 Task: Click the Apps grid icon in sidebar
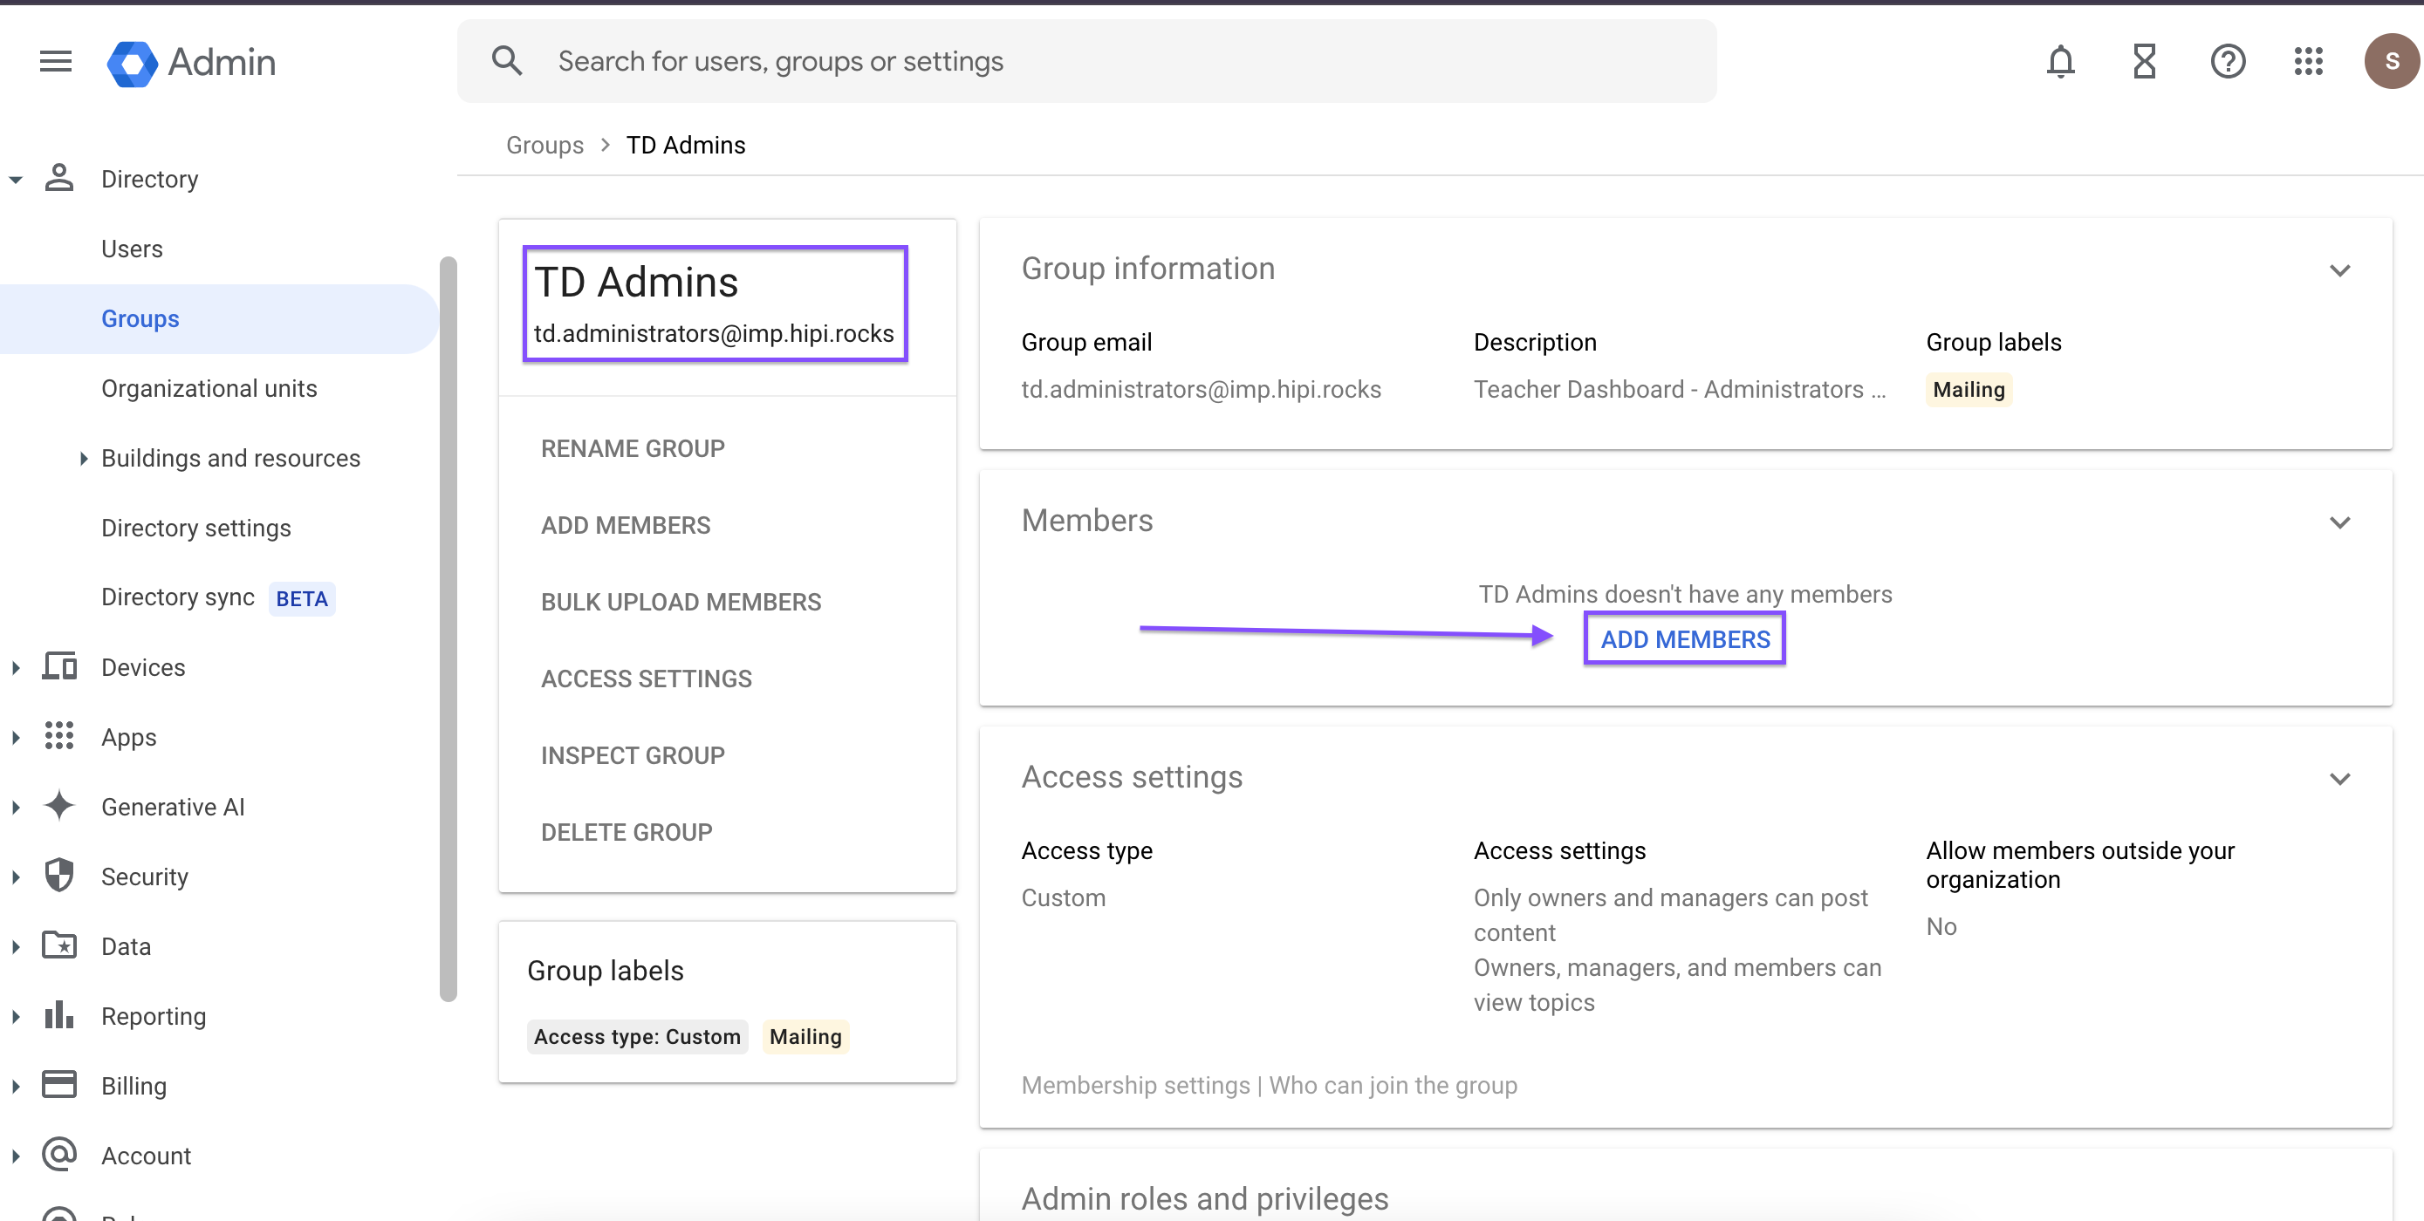pyautogui.click(x=59, y=737)
